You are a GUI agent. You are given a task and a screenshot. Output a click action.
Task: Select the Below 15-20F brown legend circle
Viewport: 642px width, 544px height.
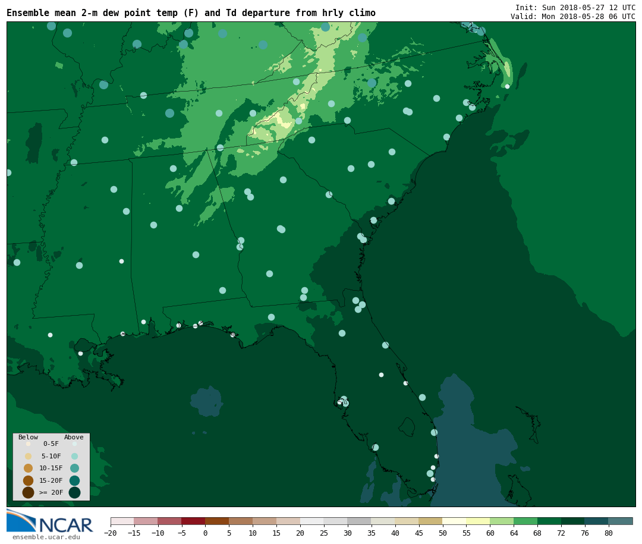click(x=28, y=480)
